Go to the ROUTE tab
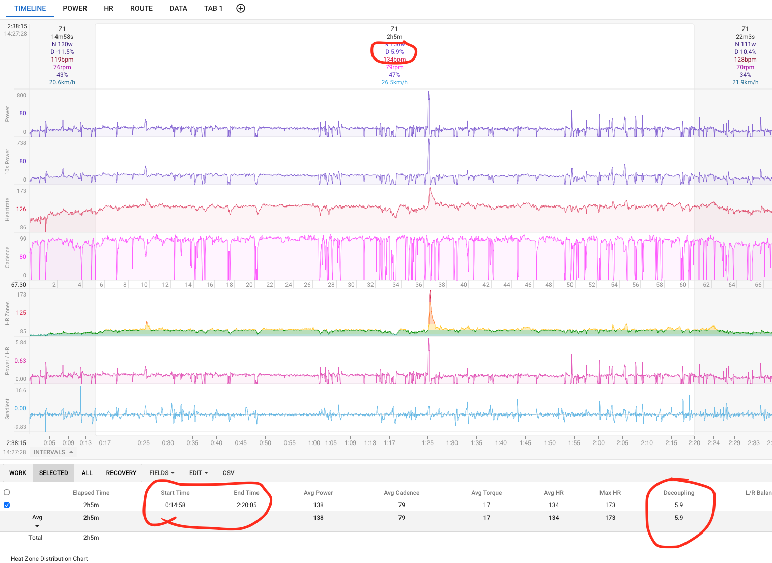772x563 pixels. [x=141, y=8]
